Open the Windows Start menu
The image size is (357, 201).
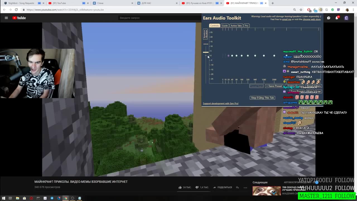tap(3, 198)
